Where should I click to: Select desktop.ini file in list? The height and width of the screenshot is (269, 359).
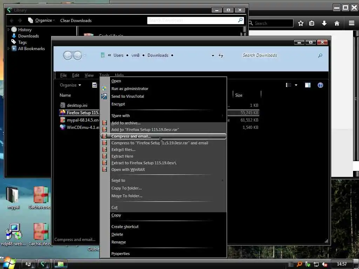click(x=77, y=105)
